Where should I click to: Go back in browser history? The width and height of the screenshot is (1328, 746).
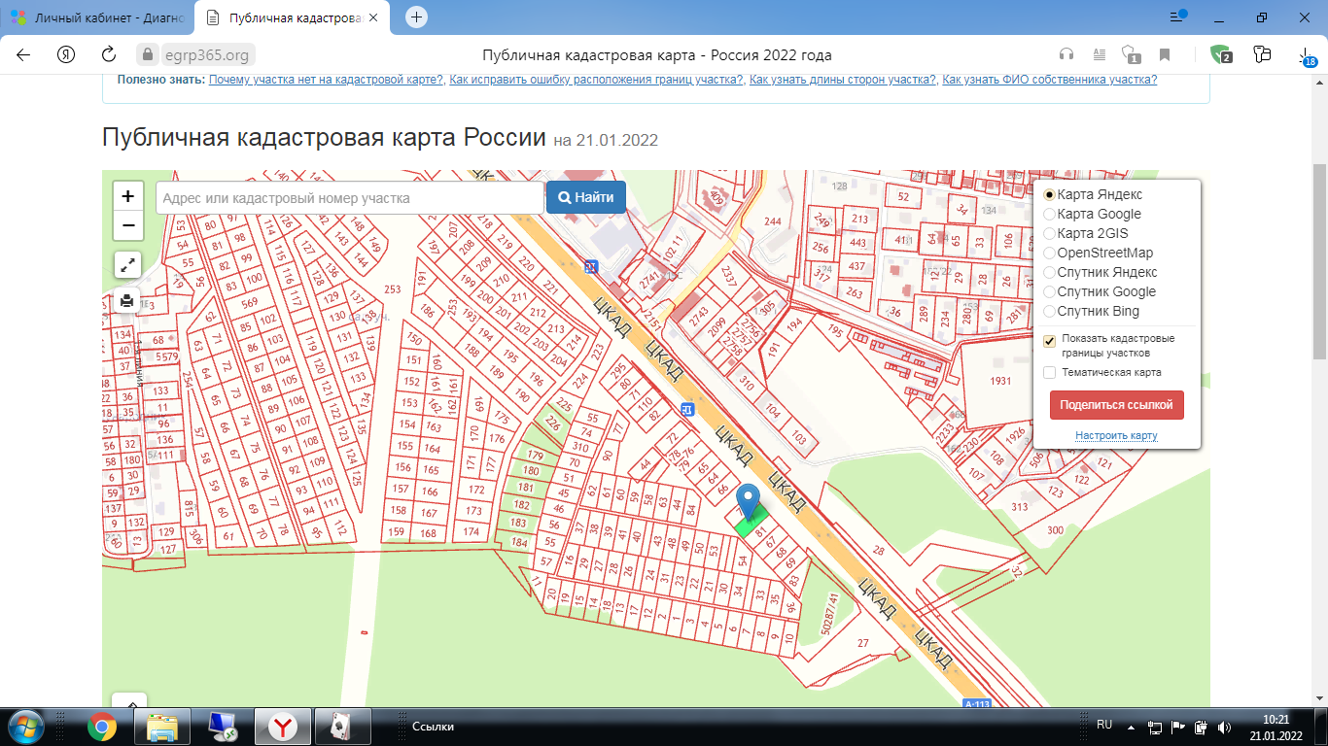23,54
